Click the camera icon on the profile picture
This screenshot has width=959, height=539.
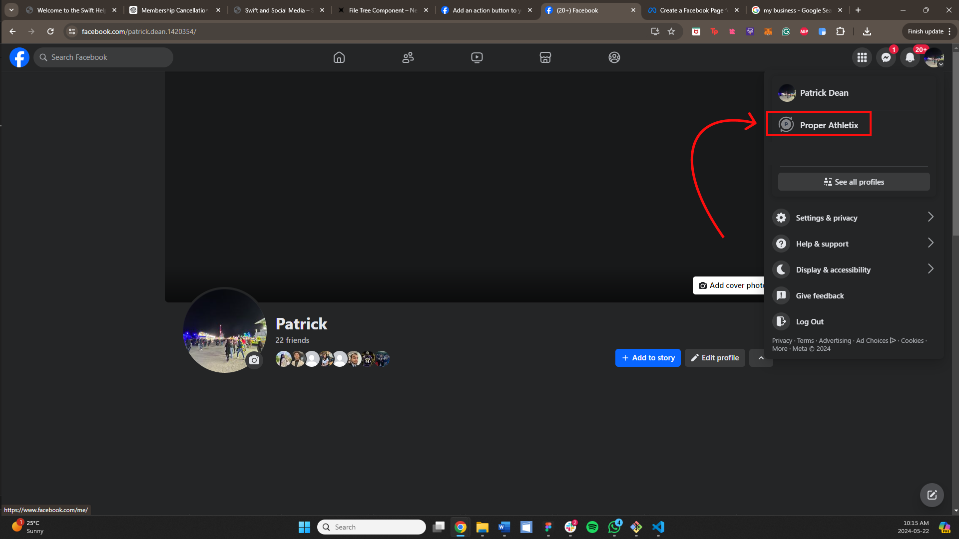(x=254, y=360)
